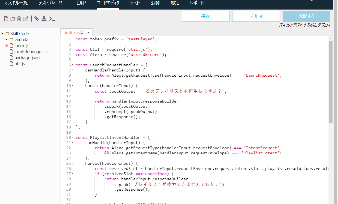Collapse the lambda folder arrow
338x204 pixels.
pyautogui.click(x=7, y=40)
